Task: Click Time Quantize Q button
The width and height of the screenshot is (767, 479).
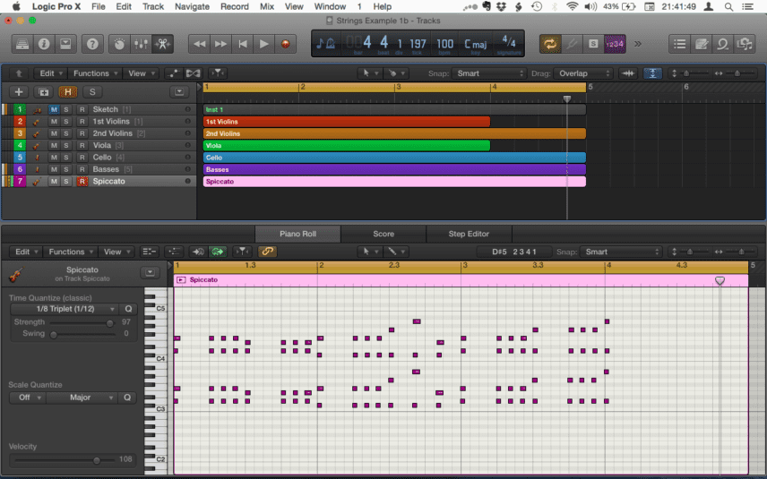Action: click(128, 309)
